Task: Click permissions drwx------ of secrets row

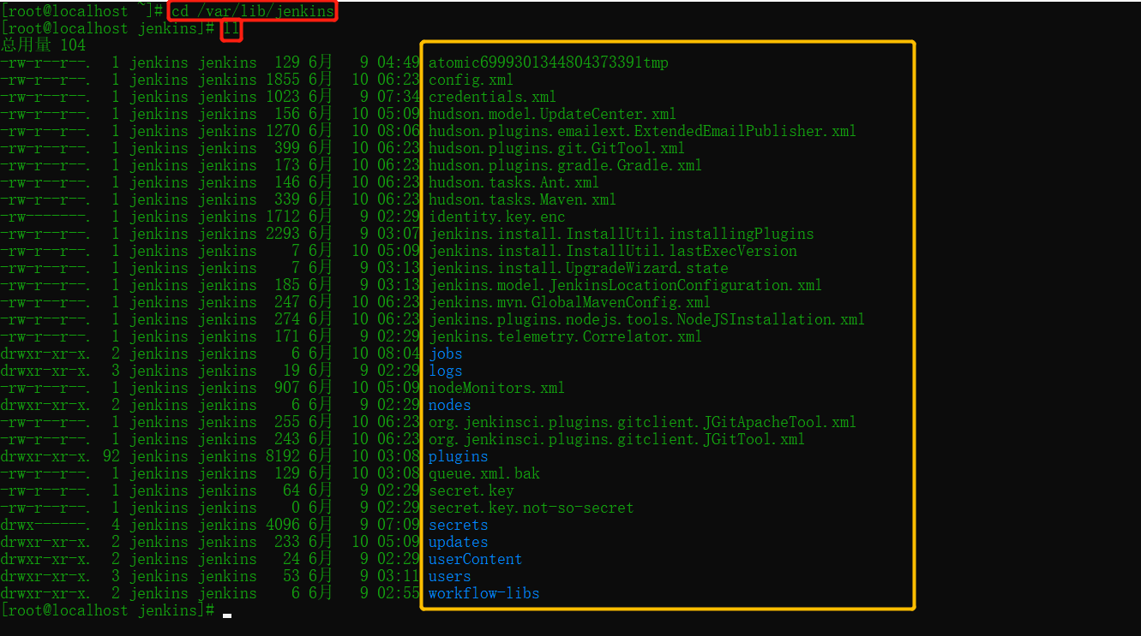Action: [45, 525]
